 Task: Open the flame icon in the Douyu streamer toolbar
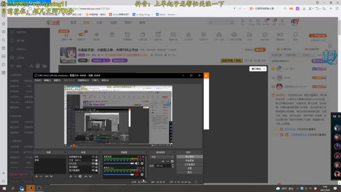click(x=188, y=35)
